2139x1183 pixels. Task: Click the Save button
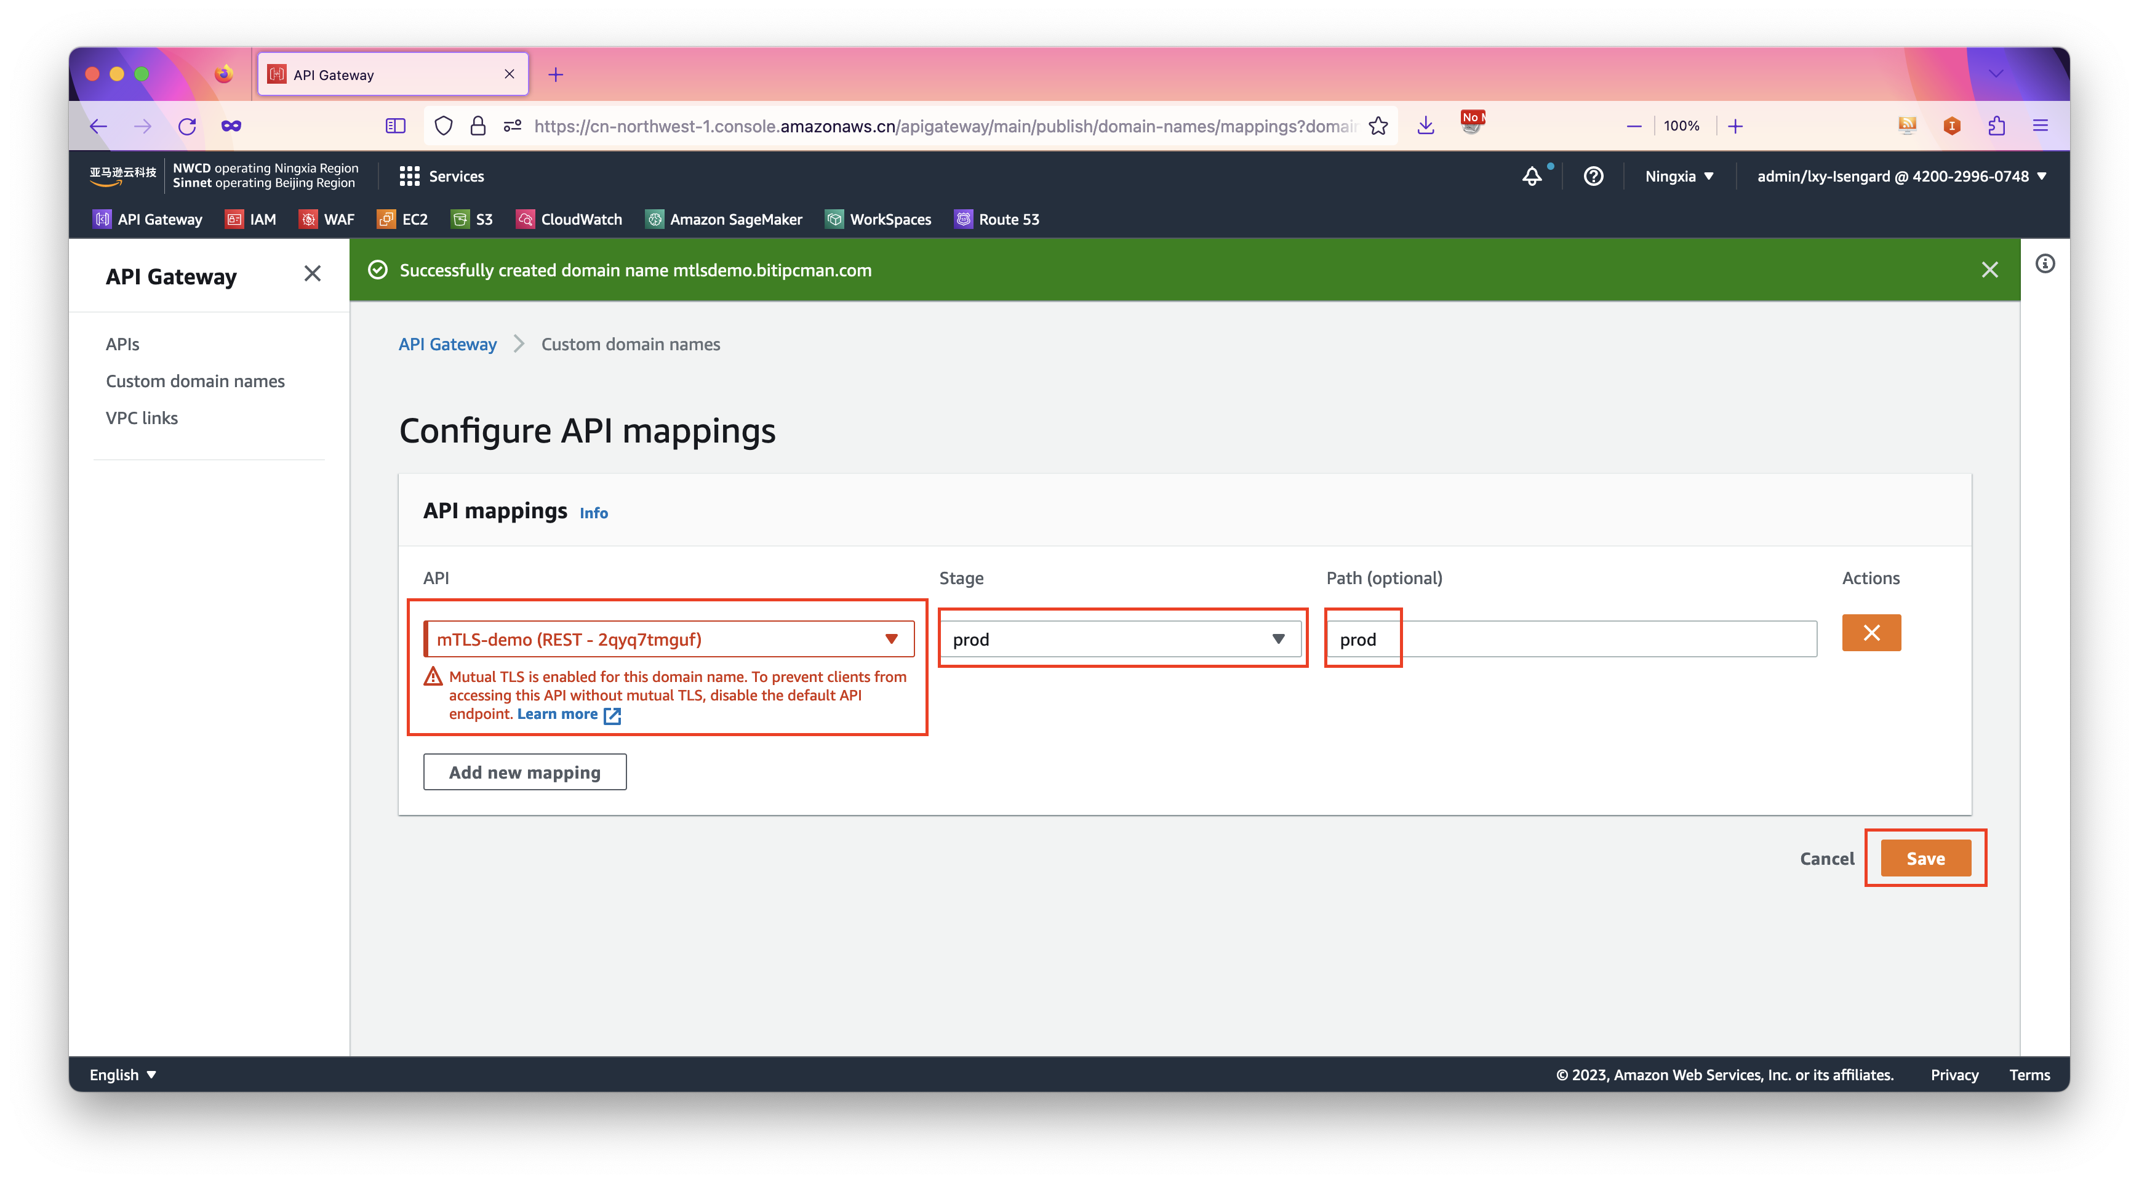(1925, 858)
